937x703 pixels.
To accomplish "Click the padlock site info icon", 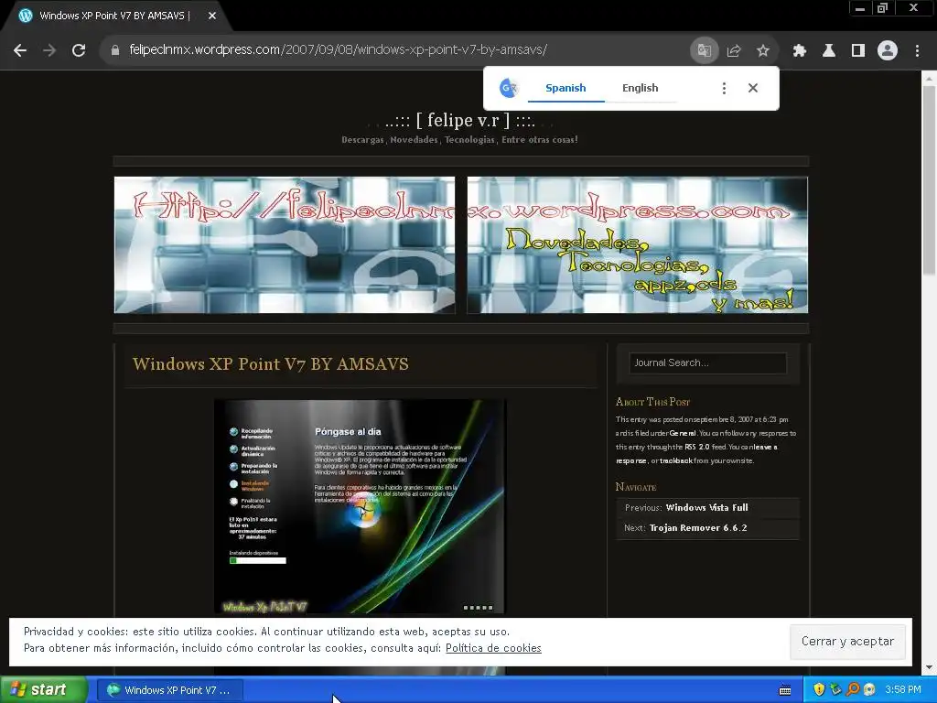I will [115, 50].
